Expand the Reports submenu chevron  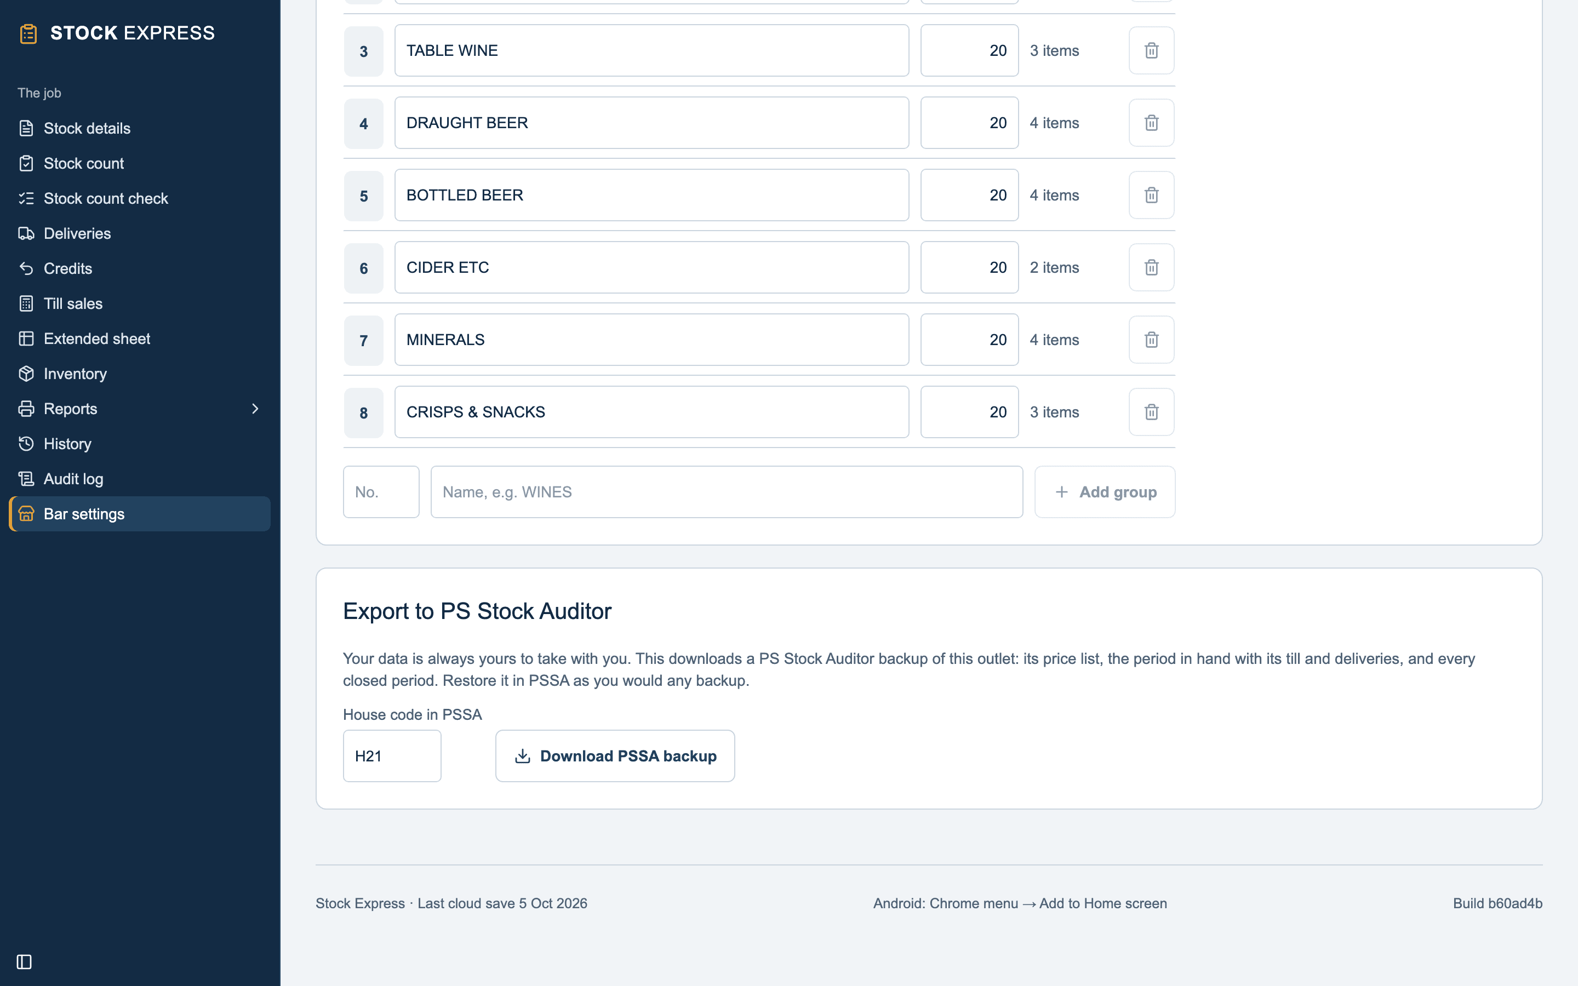tap(255, 409)
